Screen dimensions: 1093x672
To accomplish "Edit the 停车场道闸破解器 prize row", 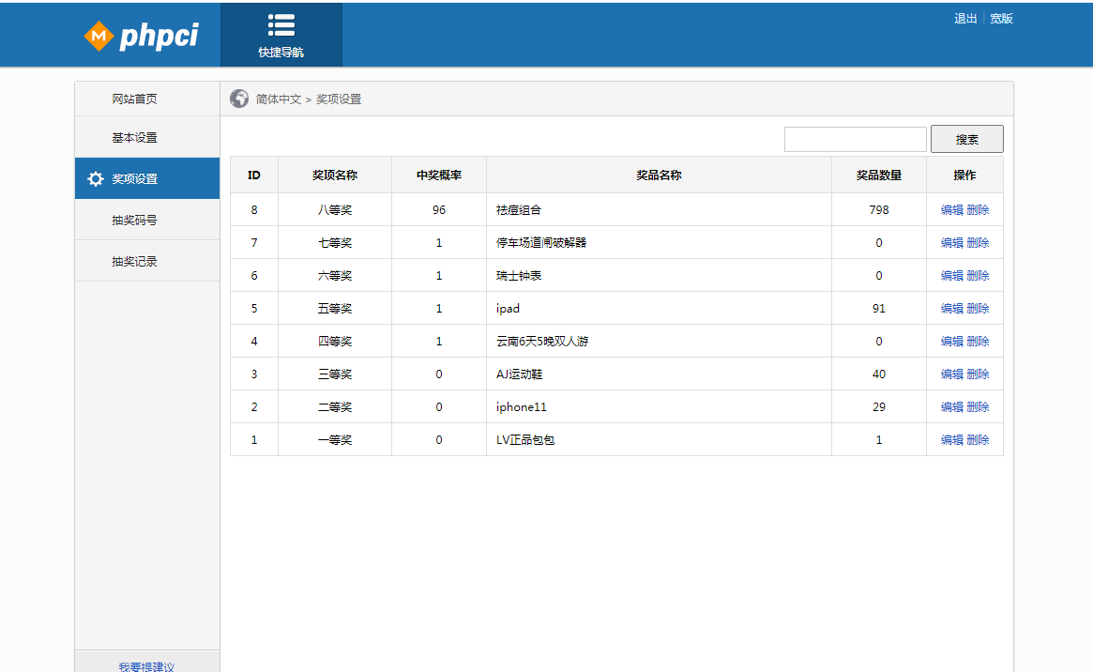I will pos(953,242).
